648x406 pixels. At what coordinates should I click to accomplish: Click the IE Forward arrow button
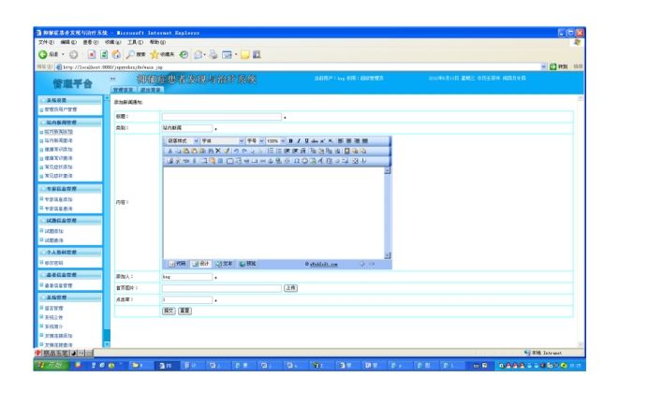tap(74, 54)
